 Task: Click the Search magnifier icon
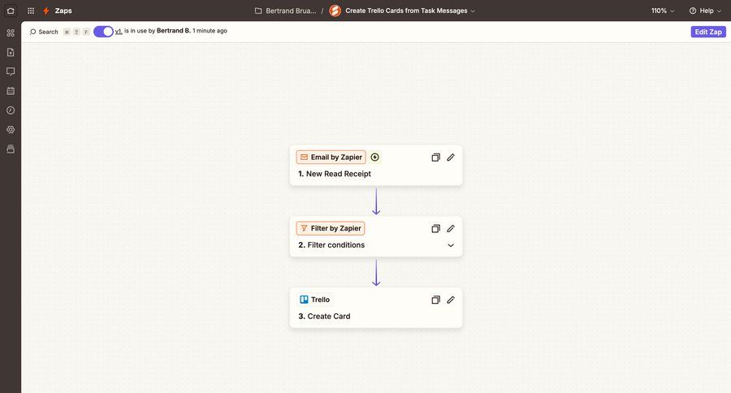coord(32,32)
